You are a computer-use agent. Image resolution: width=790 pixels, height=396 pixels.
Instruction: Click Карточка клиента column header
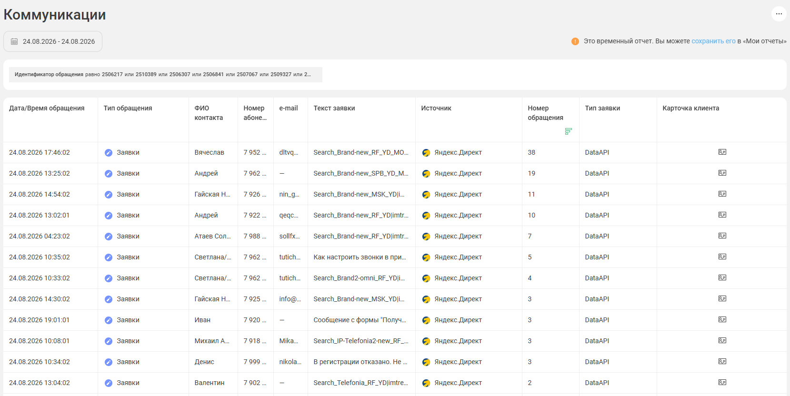point(690,108)
